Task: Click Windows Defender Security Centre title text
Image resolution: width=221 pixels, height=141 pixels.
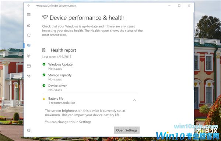Action: (x=56, y=6)
